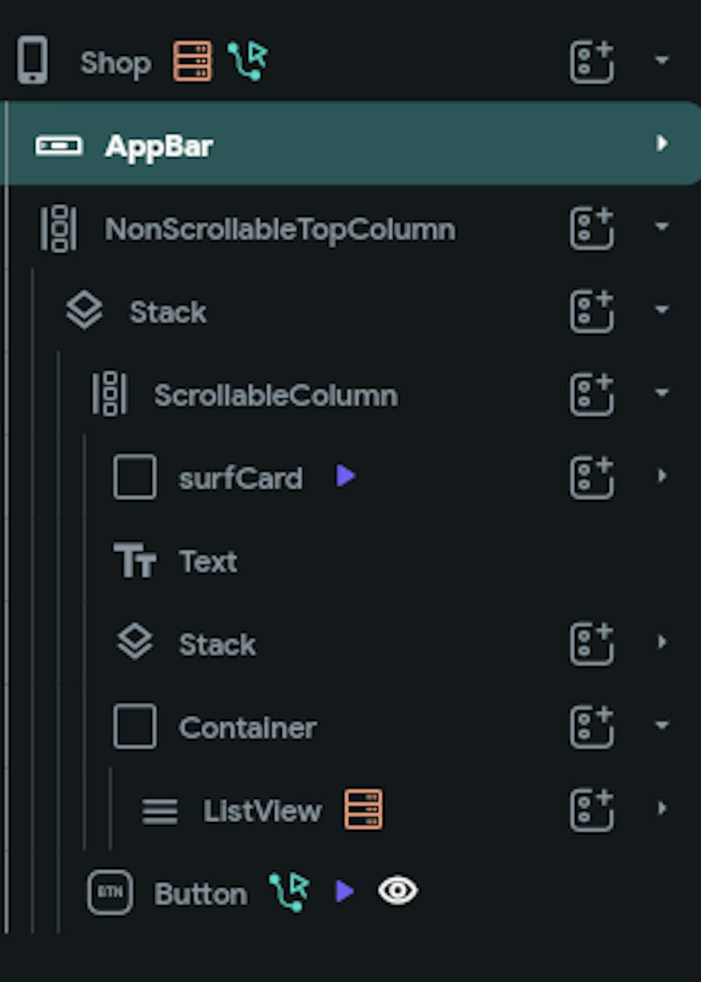Click the purple play trigger beside surfCard
701x982 pixels.
pyautogui.click(x=345, y=476)
